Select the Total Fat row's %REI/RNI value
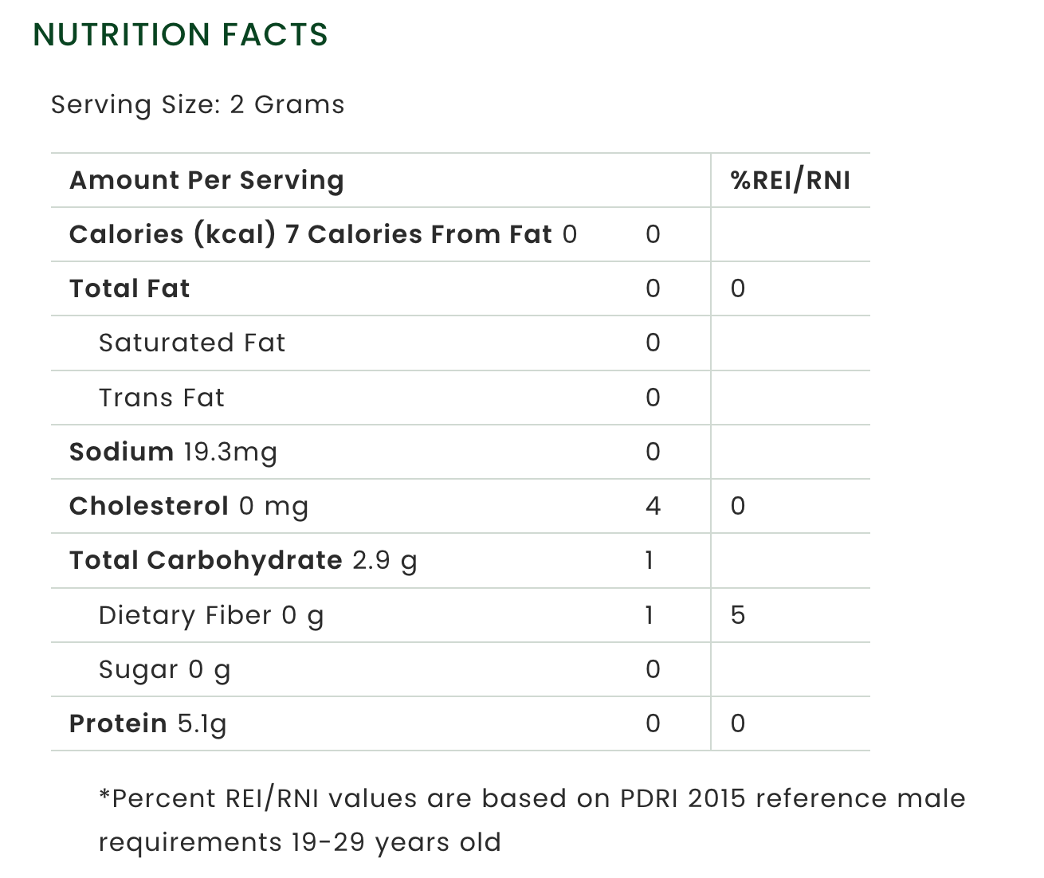The width and height of the screenshot is (1044, 878). 738,288
